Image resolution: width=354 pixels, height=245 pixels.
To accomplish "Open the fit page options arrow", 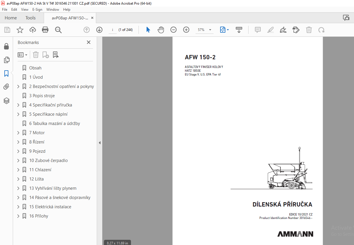I will tap(228, 30).
